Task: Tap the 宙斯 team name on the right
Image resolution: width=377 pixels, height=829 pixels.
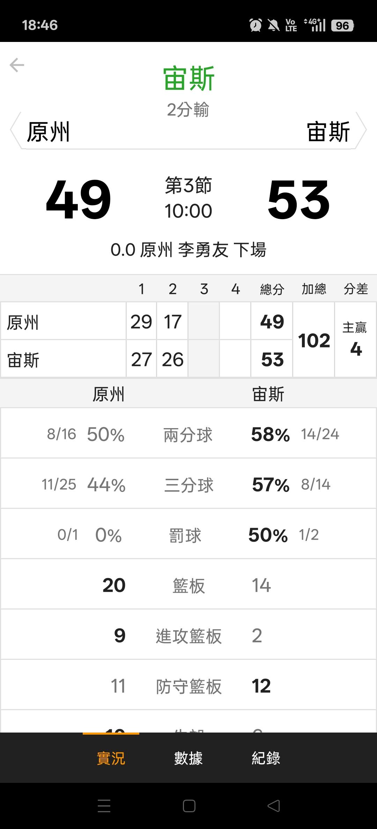Action: pos(328,132)
